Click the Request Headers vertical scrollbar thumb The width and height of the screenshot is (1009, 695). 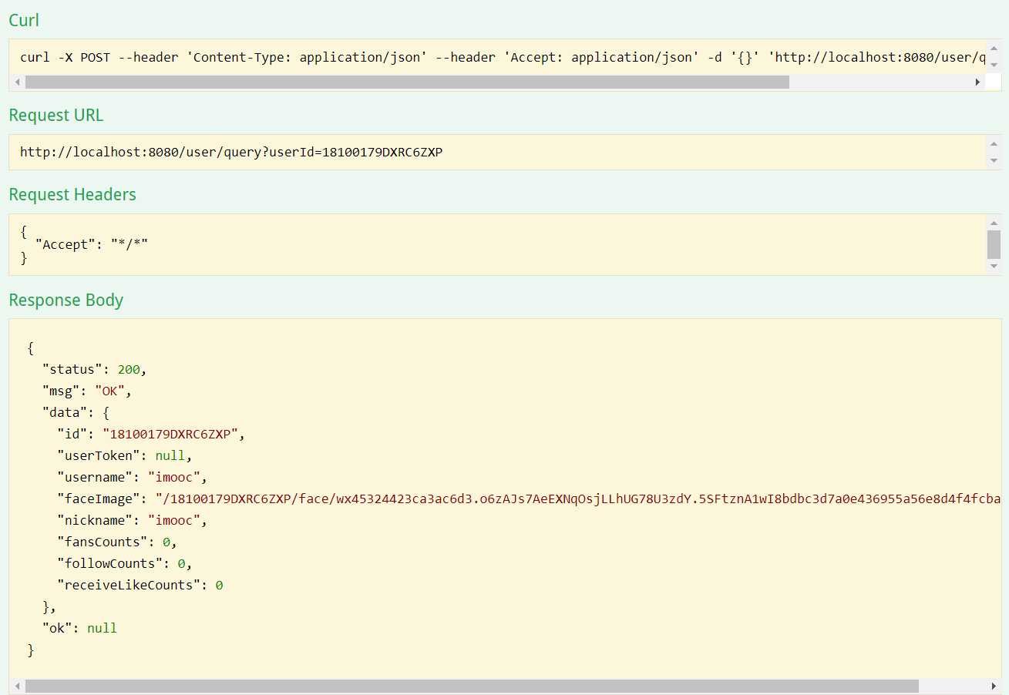coord(994,244)
